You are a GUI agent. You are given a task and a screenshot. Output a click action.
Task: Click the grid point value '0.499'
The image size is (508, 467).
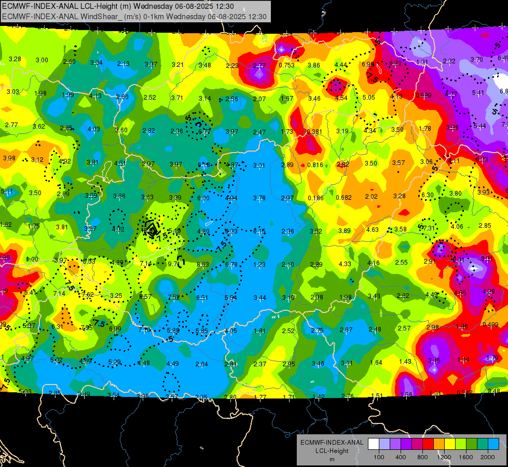click(490, 325)
